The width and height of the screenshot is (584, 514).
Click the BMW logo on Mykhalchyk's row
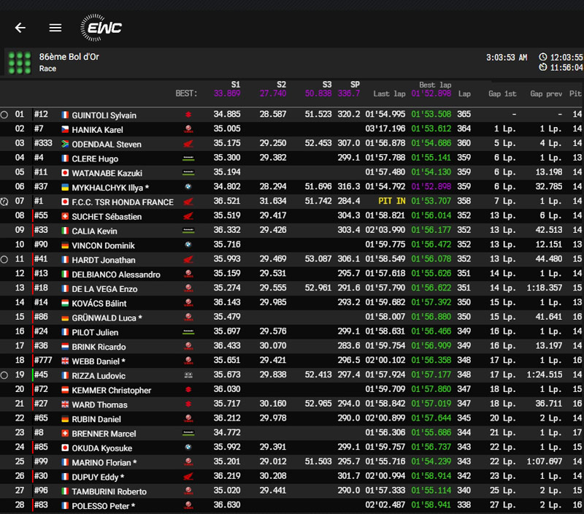pos(188,188)
